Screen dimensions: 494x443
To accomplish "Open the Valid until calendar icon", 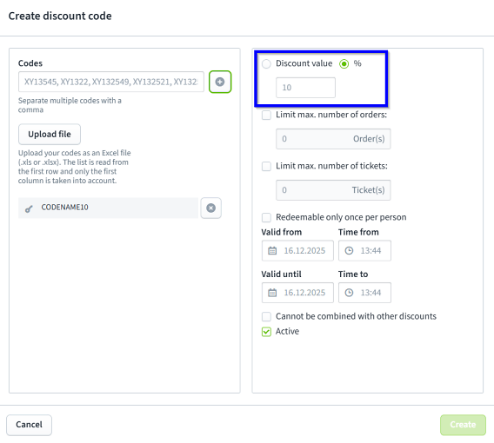I will pyautogui.click(x=272, y=293).
